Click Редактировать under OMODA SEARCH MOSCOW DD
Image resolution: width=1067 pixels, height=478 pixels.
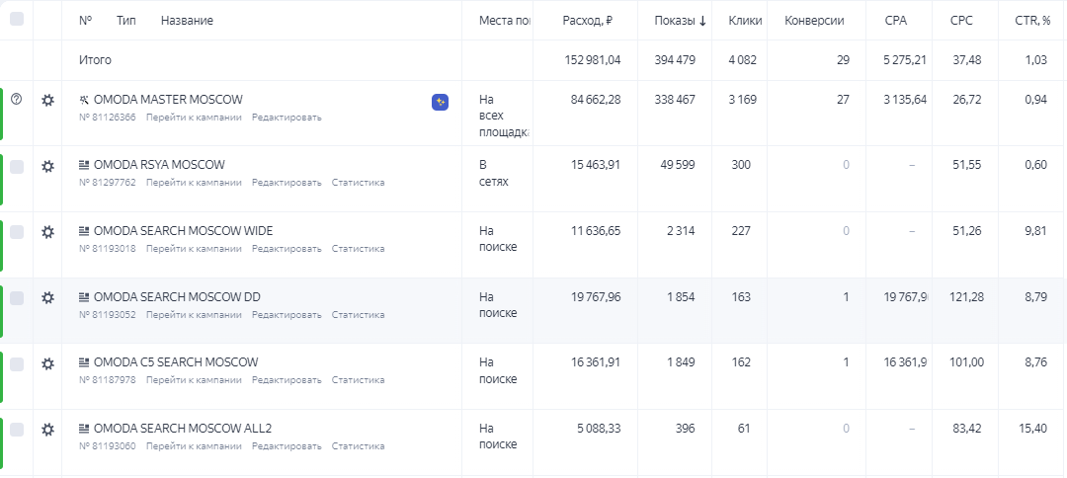287,315
